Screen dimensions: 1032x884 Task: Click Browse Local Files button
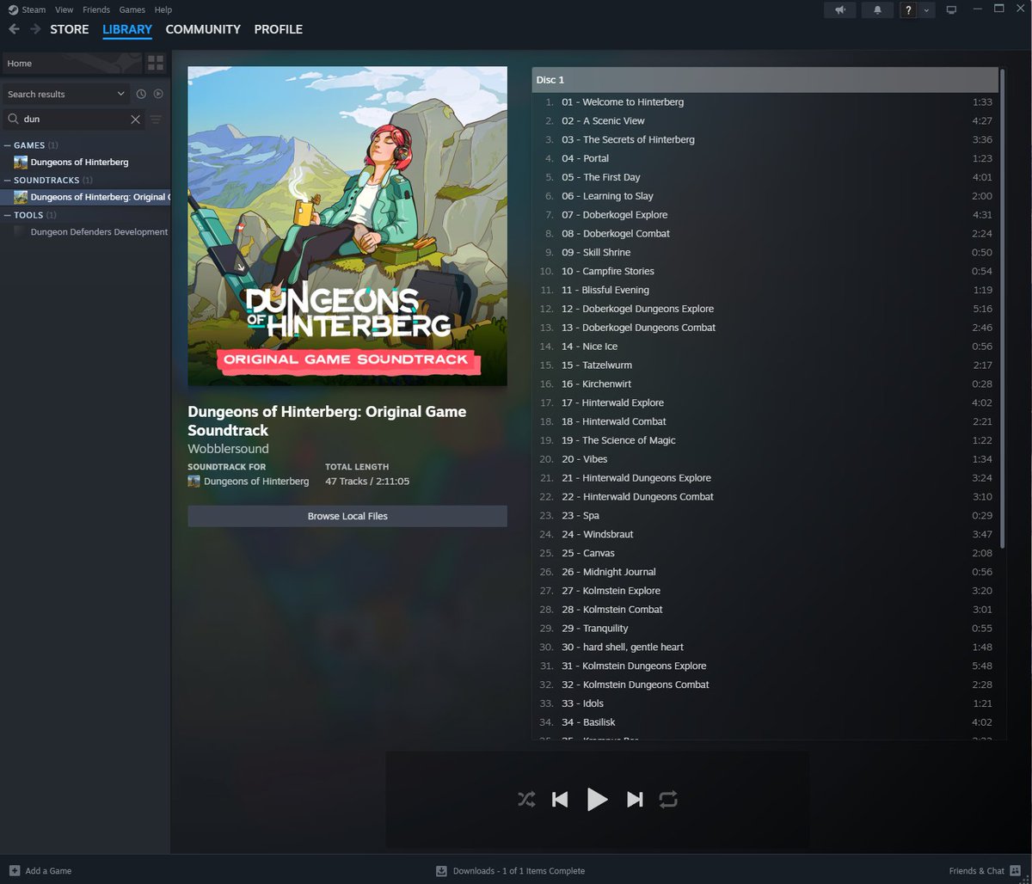coord(347,516)
